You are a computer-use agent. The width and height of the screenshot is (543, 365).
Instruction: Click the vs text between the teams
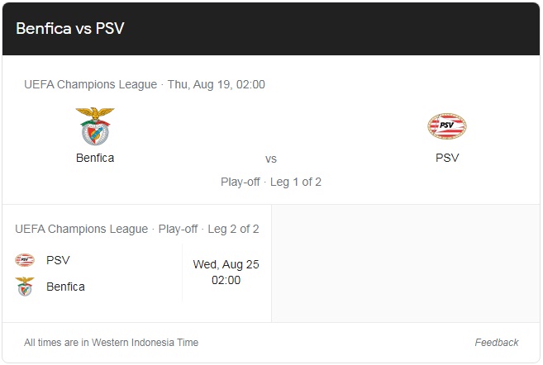coord(271,159)
